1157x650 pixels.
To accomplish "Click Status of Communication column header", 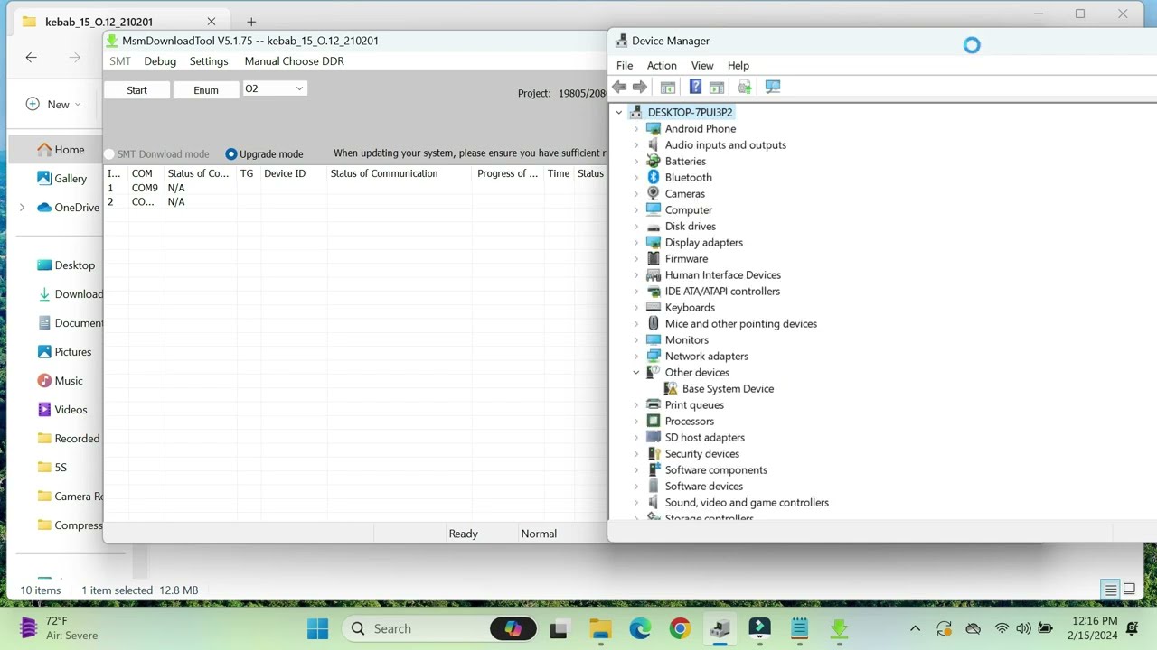I will pos(384,173).
